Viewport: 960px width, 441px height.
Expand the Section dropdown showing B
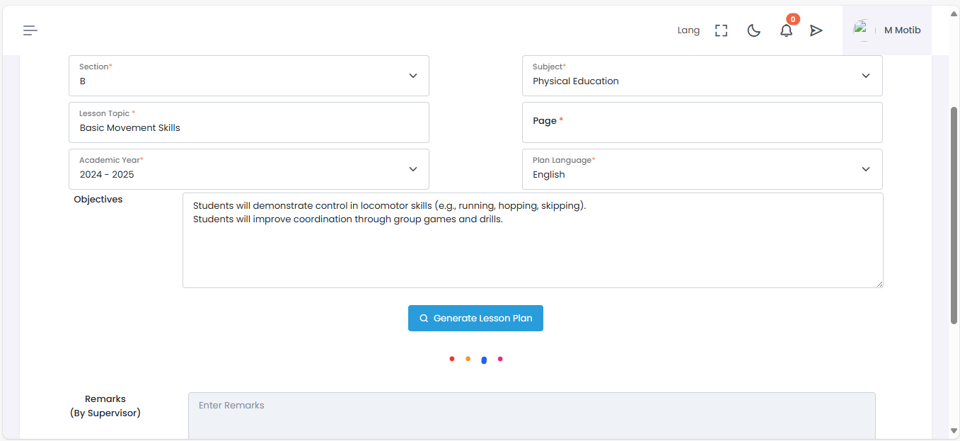point(412,75)
